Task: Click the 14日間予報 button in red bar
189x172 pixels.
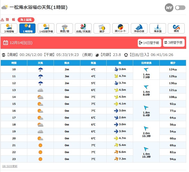Action: click(149, 43)
